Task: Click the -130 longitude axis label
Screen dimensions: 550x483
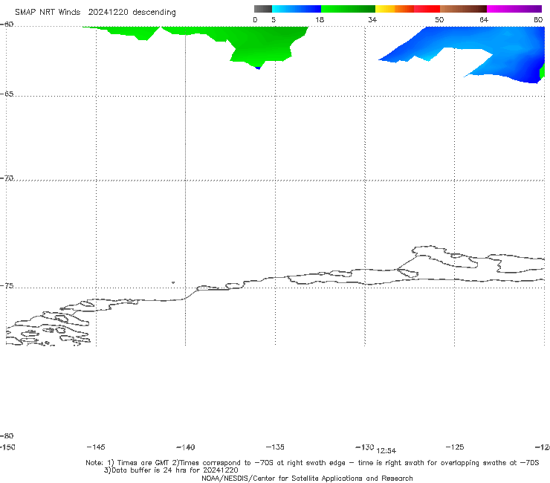Action: pos(365,447)
